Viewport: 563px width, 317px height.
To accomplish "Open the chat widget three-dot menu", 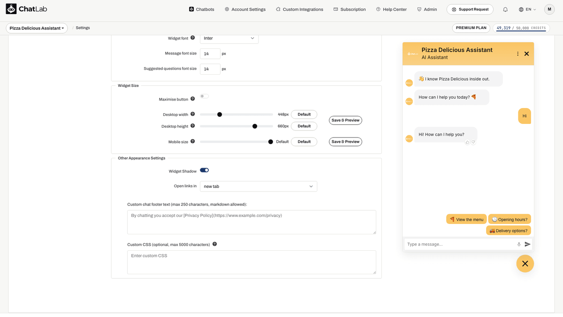I will click(518, 54).
